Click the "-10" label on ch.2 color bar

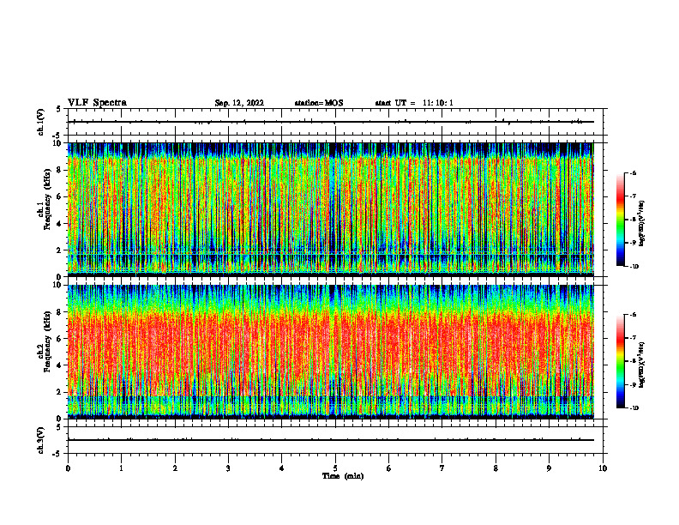point(634,407)
